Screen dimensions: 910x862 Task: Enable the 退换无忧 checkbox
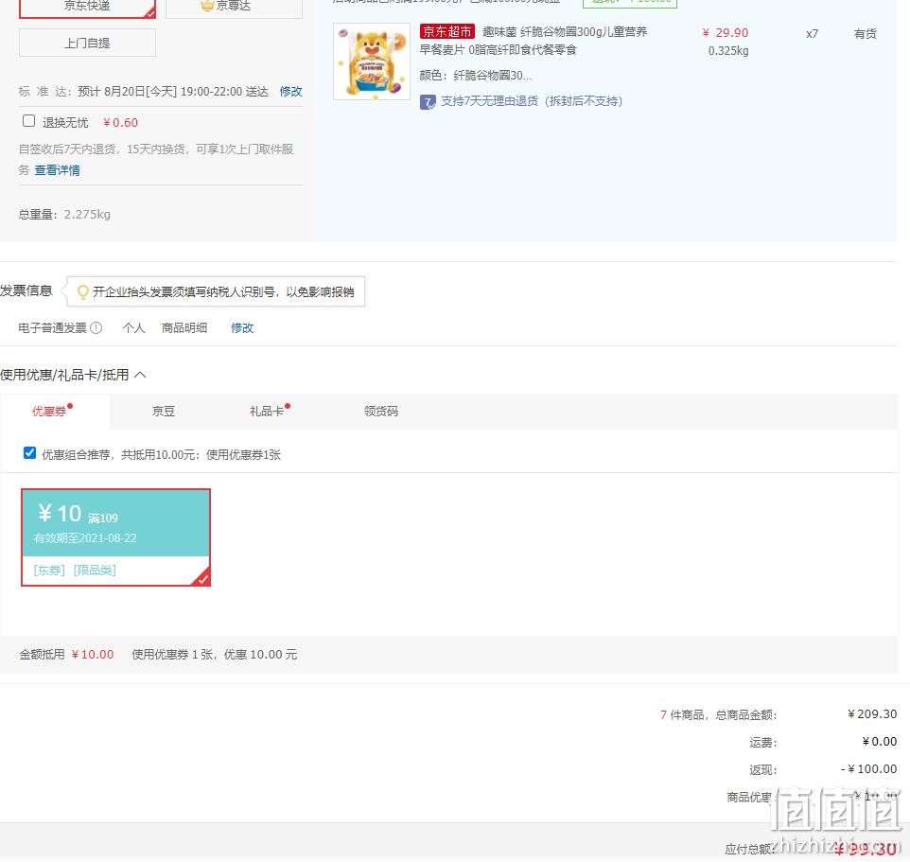pyautogui.click(x=28, y=121)
